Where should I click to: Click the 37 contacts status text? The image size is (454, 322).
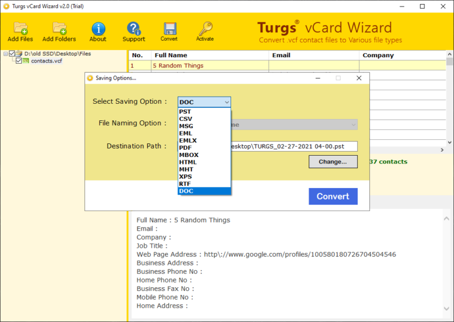(388, 162)
